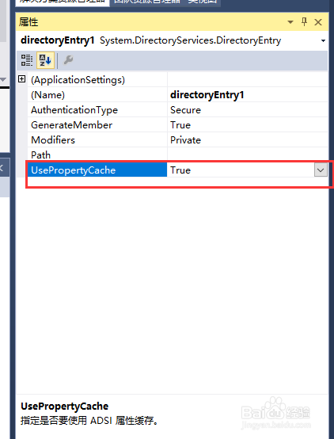Pin the Properties panel with pushpin icon
334x439 pixels.
(x=305, y=22)
